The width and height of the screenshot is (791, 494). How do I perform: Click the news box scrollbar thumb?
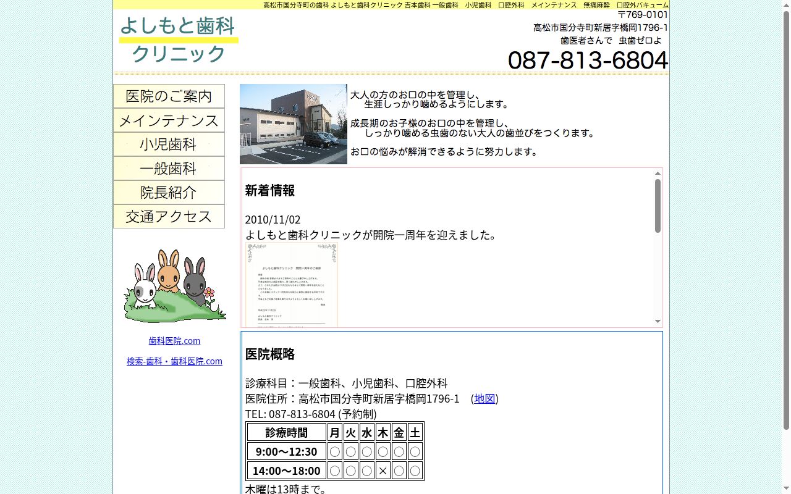658,206
